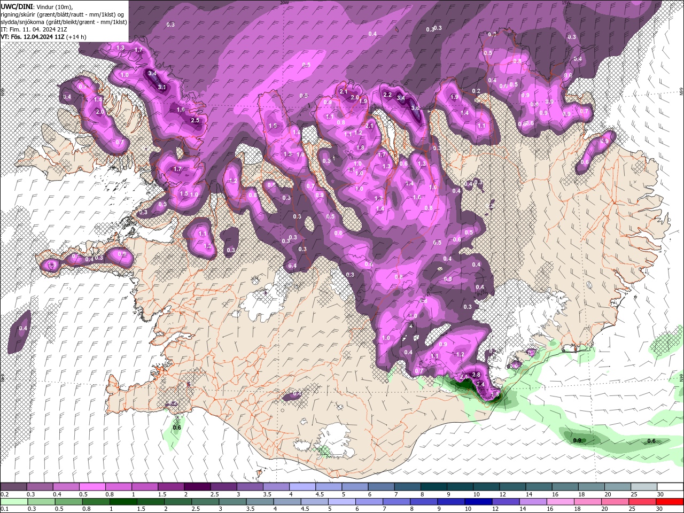Pick the dark green 1 swatch on the rain scale
This screenshot has height=513, width=684.
[123, 501]
